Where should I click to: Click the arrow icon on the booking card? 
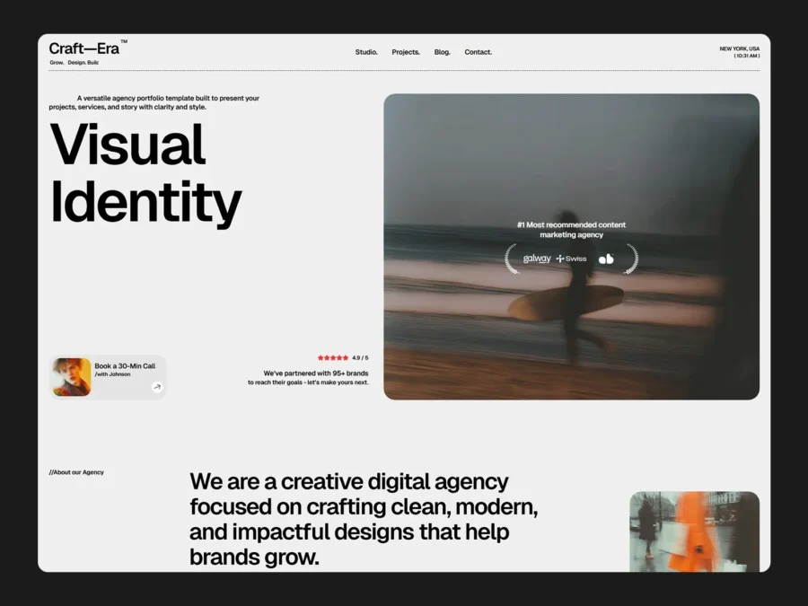(155, 388)
